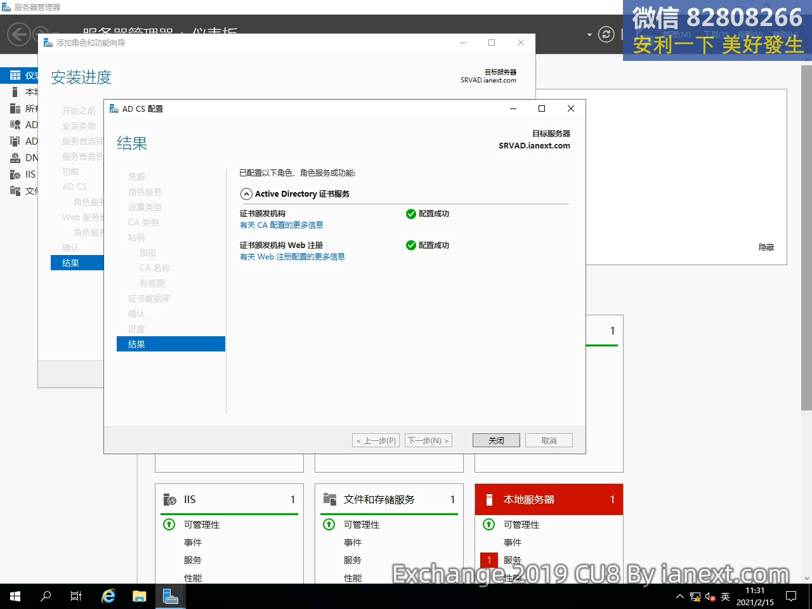The image size is (812, 609).
Task: Open link 有关 Web 注册配置的更多信息
Action: (x=292, y=257)
